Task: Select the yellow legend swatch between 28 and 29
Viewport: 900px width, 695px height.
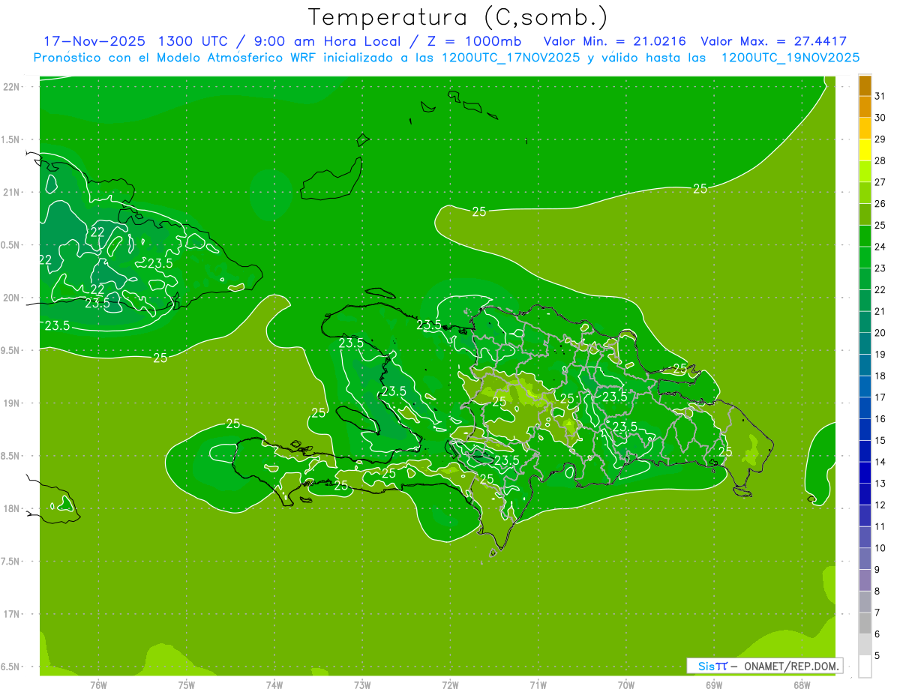Action: pyautogui.click(x=865, y=150)
